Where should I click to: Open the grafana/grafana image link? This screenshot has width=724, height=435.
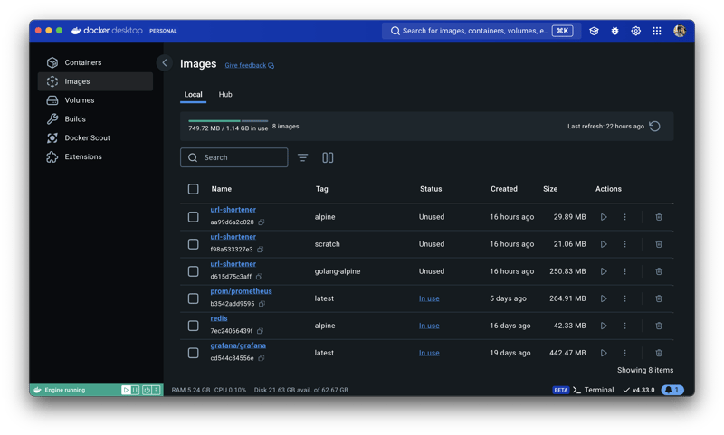tap(238, 345)
